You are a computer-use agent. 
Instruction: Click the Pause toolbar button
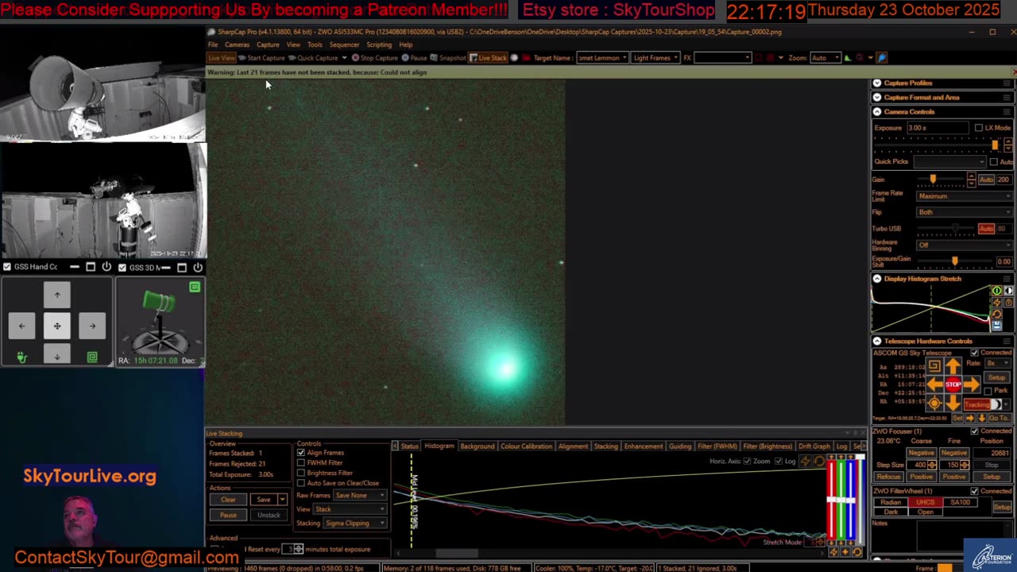click(414, 58)
